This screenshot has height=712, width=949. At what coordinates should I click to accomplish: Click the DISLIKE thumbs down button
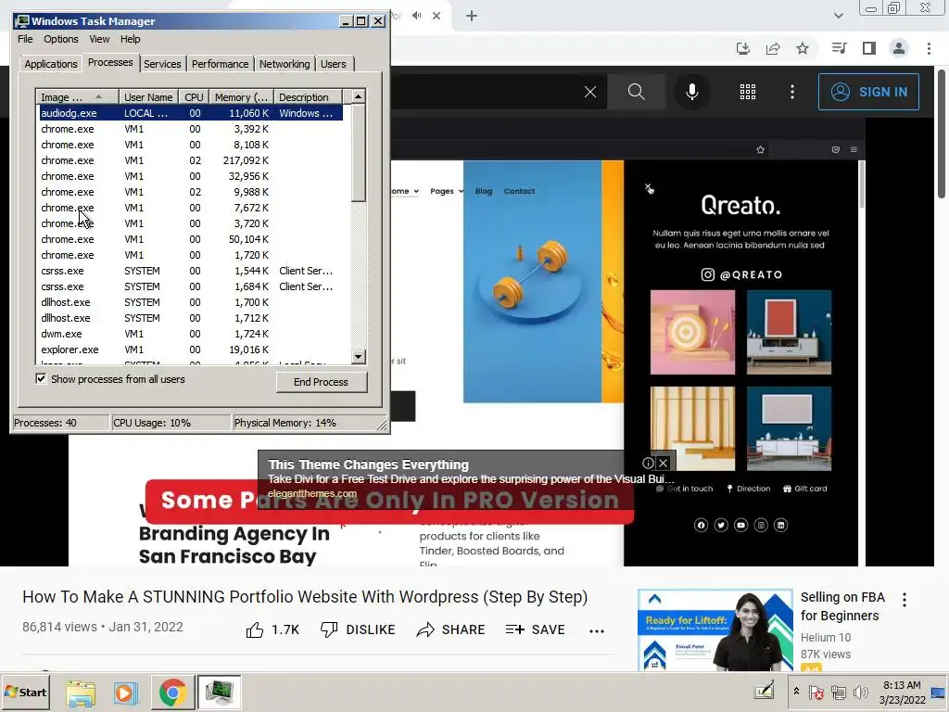[358, 629]
